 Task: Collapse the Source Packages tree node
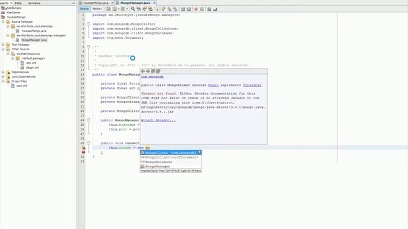click(x=3, y=22)
